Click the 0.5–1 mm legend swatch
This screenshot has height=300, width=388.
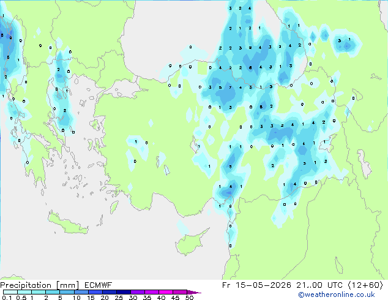click(x=24, y=292)
